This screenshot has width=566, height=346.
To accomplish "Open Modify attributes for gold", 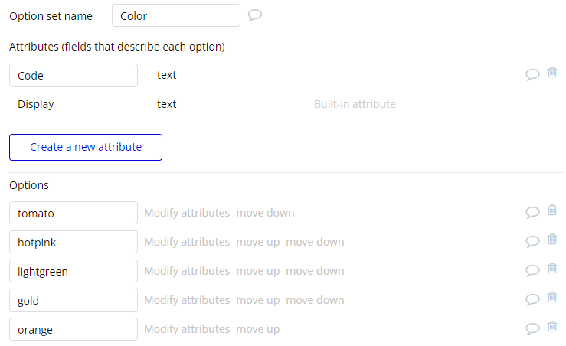I will (x=187, y=300).
